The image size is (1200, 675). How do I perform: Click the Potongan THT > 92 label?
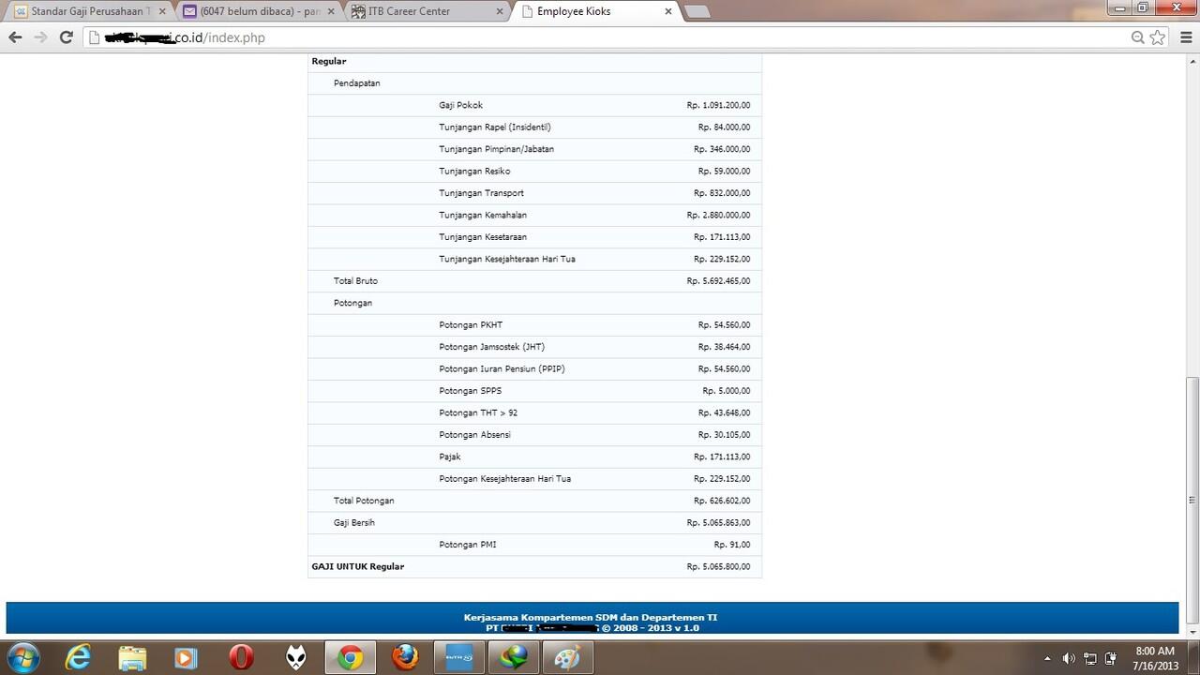click(x=478, y=412)
